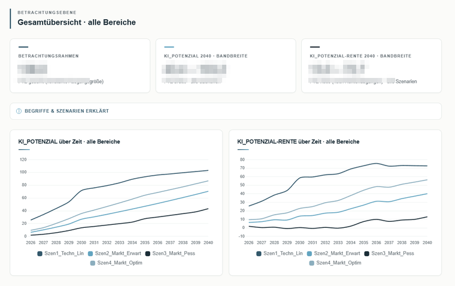Hide Szen1_Techn_Lin in the KI_POTENZIAL-RENTE chart legend

[x=280, y=254]
